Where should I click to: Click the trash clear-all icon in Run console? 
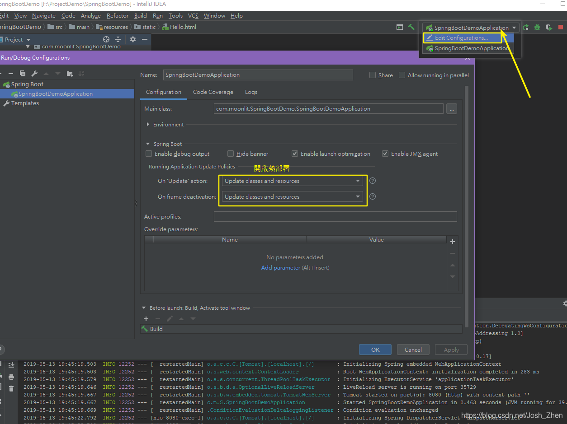11,388
